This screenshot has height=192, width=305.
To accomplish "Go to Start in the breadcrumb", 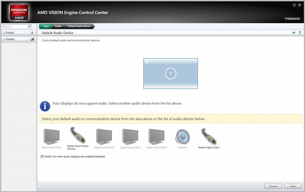I will (x=46, y=26).
